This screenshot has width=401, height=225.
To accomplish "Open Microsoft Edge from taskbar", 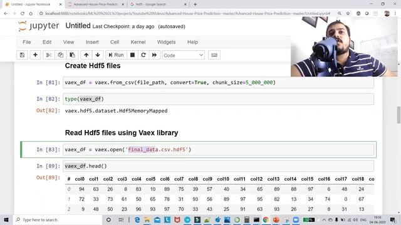I will coord(137,219).
